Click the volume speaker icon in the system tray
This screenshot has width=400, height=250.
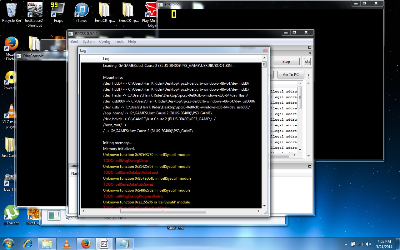pyautogui.click(x=368, y=244)
